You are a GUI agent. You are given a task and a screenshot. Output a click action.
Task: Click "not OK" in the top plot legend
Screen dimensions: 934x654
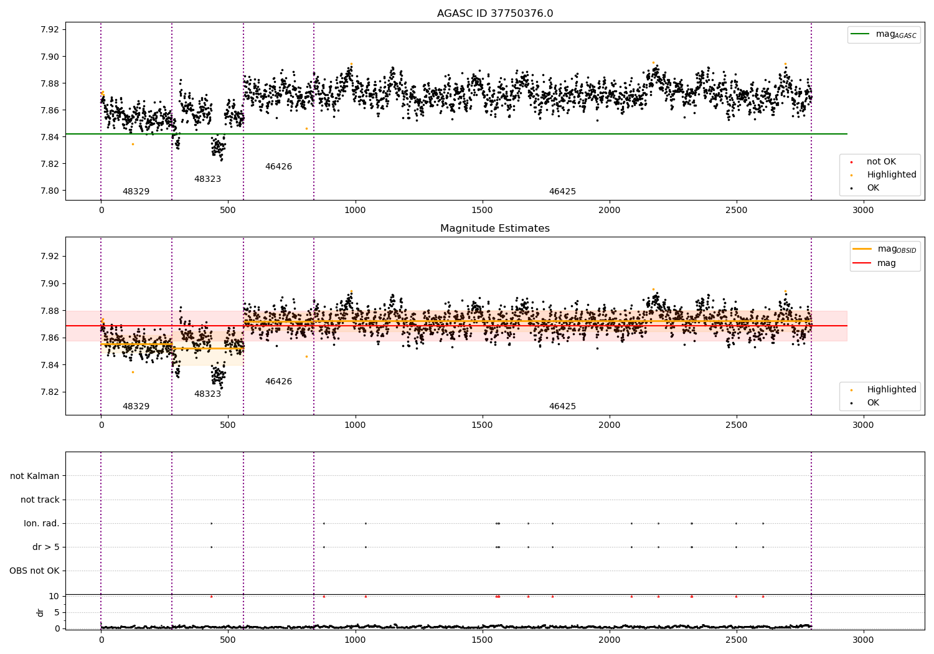[x=881, y=162]
